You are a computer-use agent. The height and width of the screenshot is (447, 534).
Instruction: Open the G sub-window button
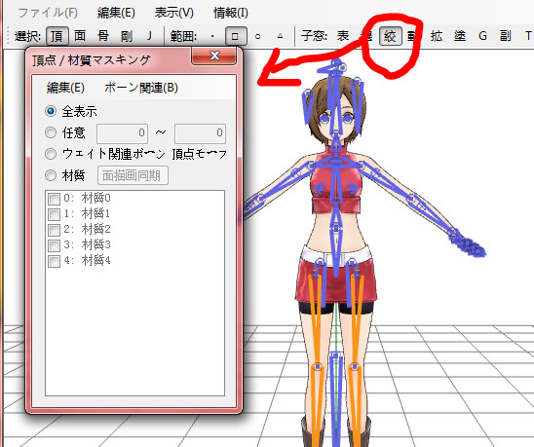482,36
